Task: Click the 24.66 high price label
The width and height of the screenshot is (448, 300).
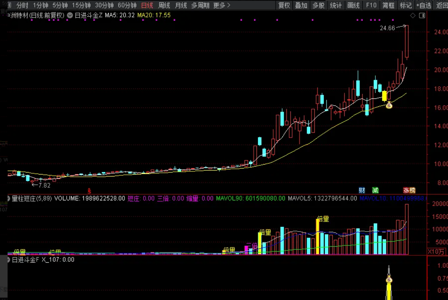Action: point(387,28)
